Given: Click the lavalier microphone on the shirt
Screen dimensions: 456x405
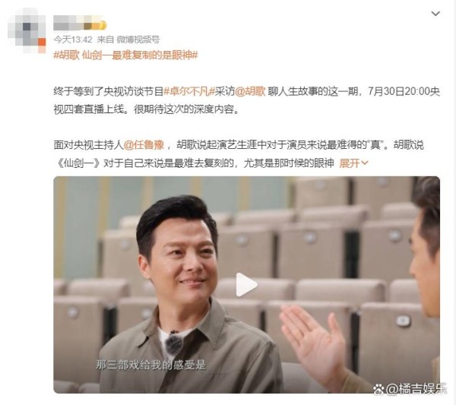Looking at the screenshot, I should tap(173, 343).
